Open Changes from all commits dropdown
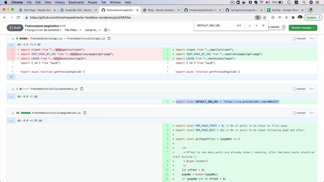Viewport: 324px width, 182px height. tap(43, 30)
